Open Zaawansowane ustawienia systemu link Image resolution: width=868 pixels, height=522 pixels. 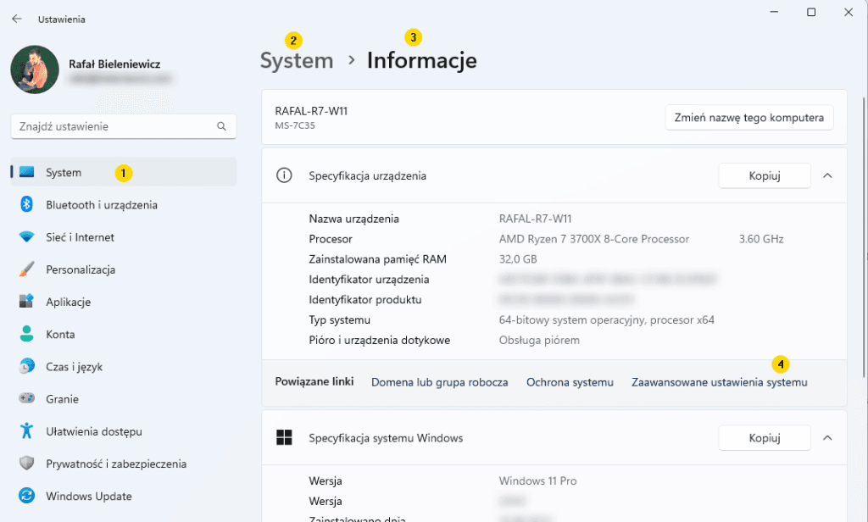click(719, 382)
